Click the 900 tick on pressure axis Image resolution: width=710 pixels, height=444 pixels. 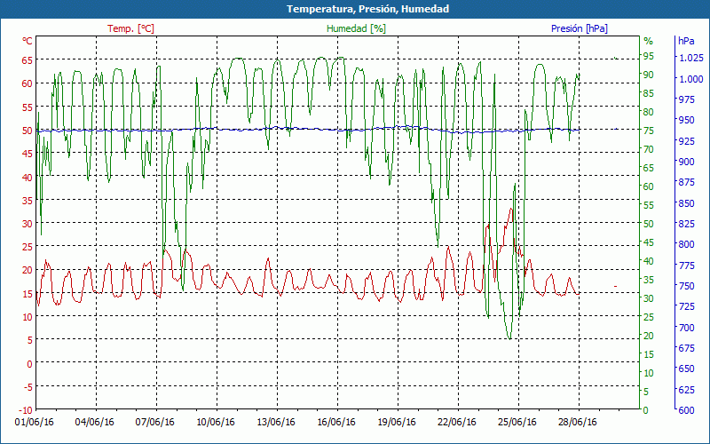pyautogui.click(x=686, y=162)
